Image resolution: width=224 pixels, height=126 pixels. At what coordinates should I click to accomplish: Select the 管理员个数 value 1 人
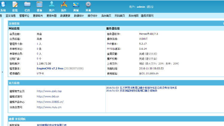pos(39,44)
